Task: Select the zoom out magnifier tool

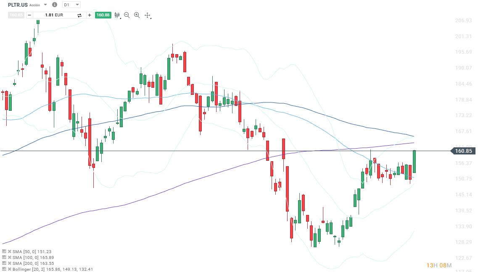Action: coord(126,15)
